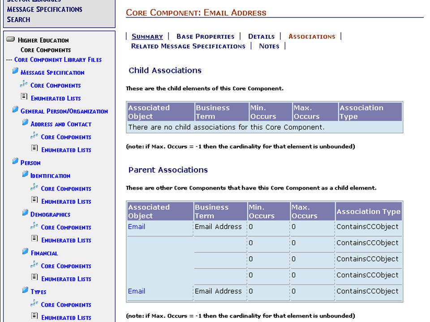
Task: Switch to the Notes tab
Action: tap(269, 46)
